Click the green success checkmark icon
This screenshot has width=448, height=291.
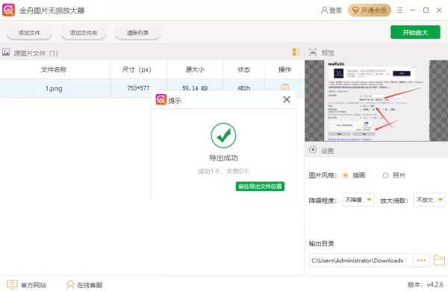click(x=223, y=135)
